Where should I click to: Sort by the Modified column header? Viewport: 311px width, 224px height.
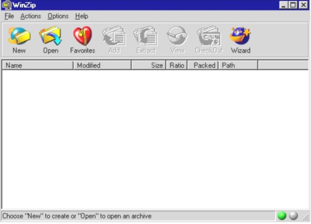pyautogui.click(x=102, y=65)
